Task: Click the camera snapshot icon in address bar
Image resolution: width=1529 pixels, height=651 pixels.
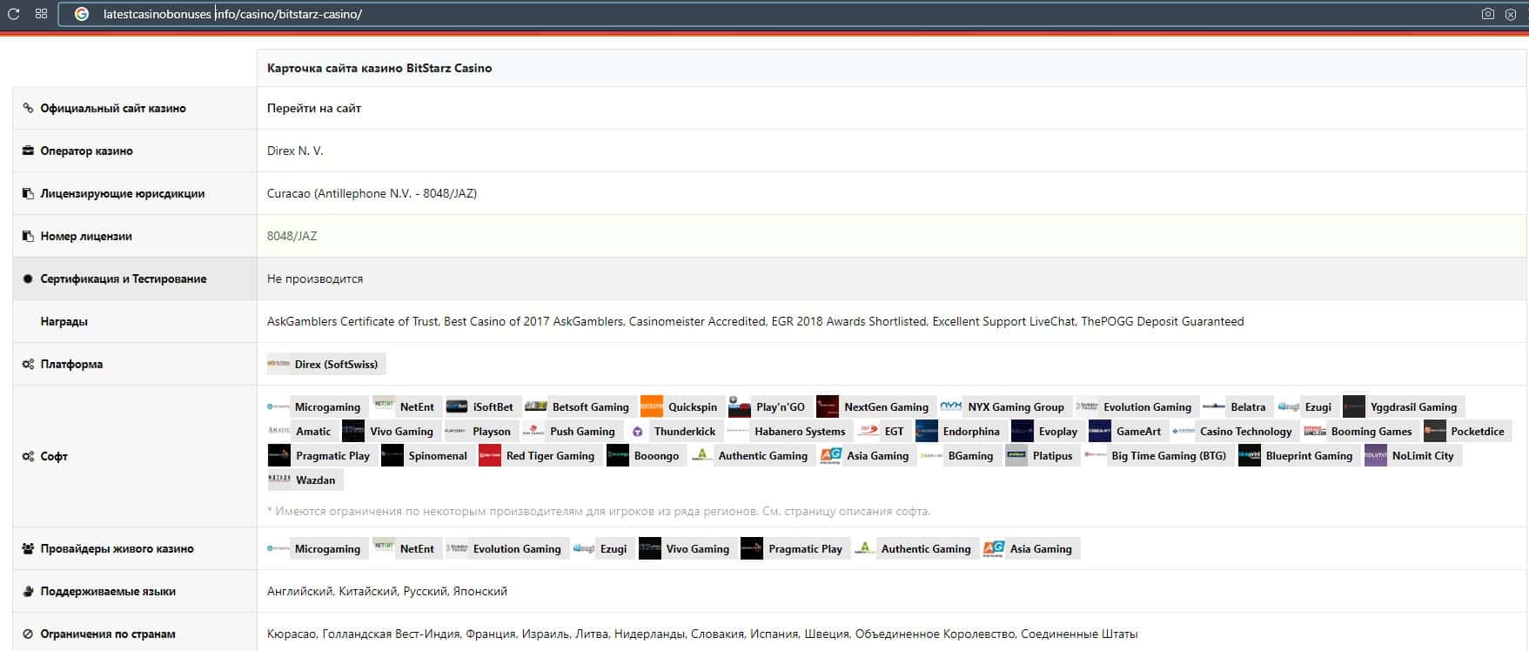Action: [1487, 14]
